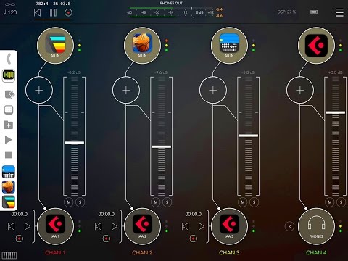The height and width of the screenshot is (261, 348).
Task: Solo CHAN 2
Action: 167,202
